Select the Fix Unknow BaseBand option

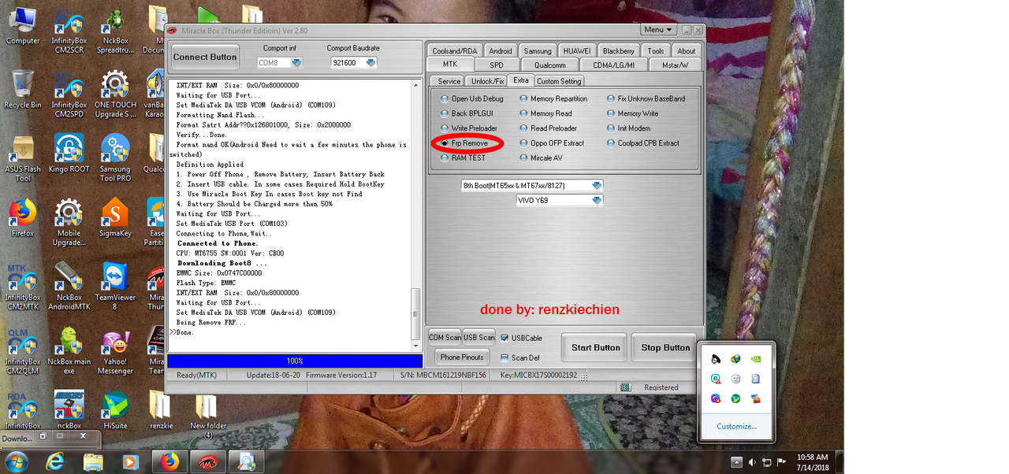tap(646, 98)
